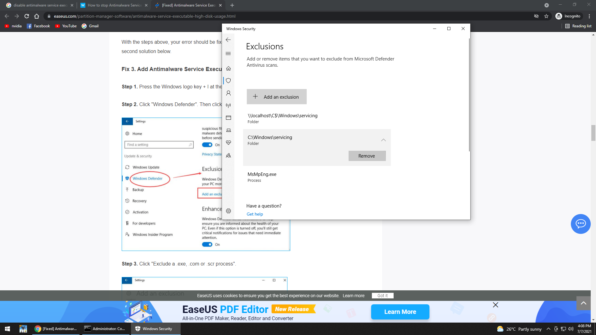596x335 pixels.
Task: Click Chrome's back navigation arrow
Action: [x=7, y=16]
